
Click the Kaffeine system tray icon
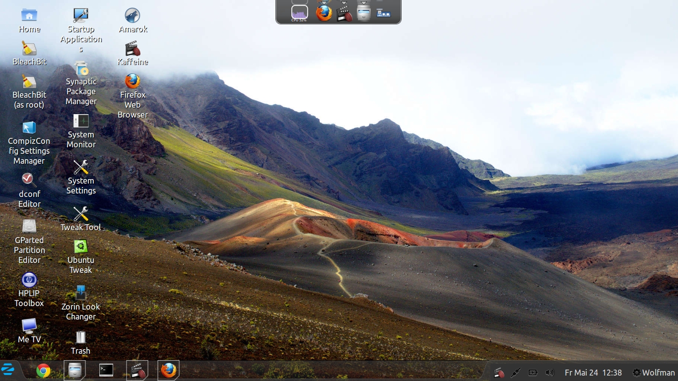[499, 373]
